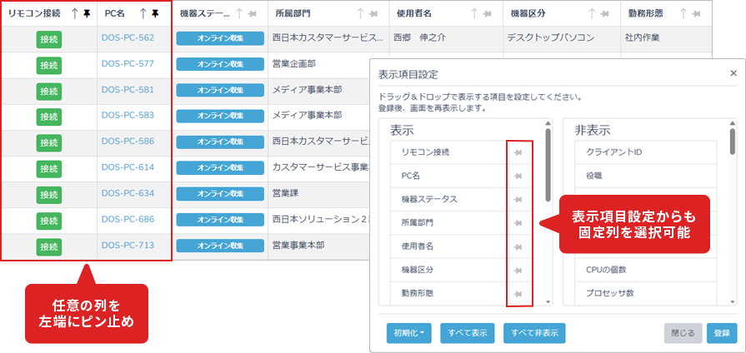Sort by 使用者名 arrow icon
The height and width of the screenshot is (353, 746).
pos(474,14)
